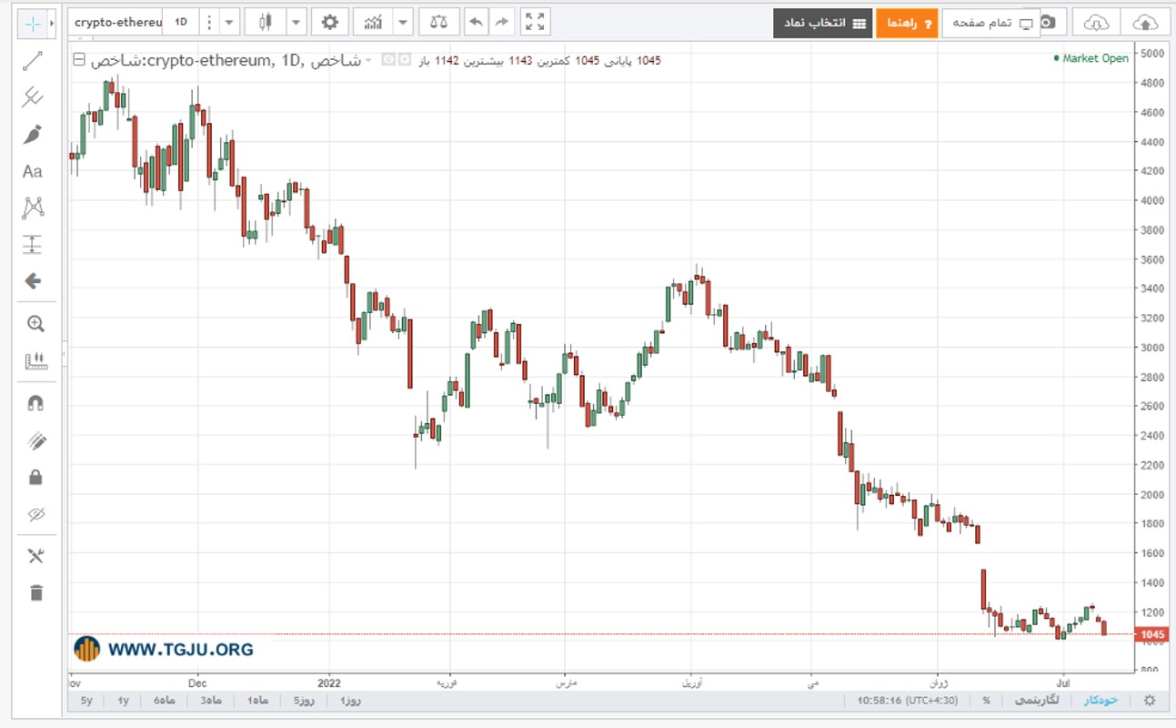Toggle percent scale % button
Image resolution: width=1176 pixels, height=728 pixels.
[x=986, y=701]
